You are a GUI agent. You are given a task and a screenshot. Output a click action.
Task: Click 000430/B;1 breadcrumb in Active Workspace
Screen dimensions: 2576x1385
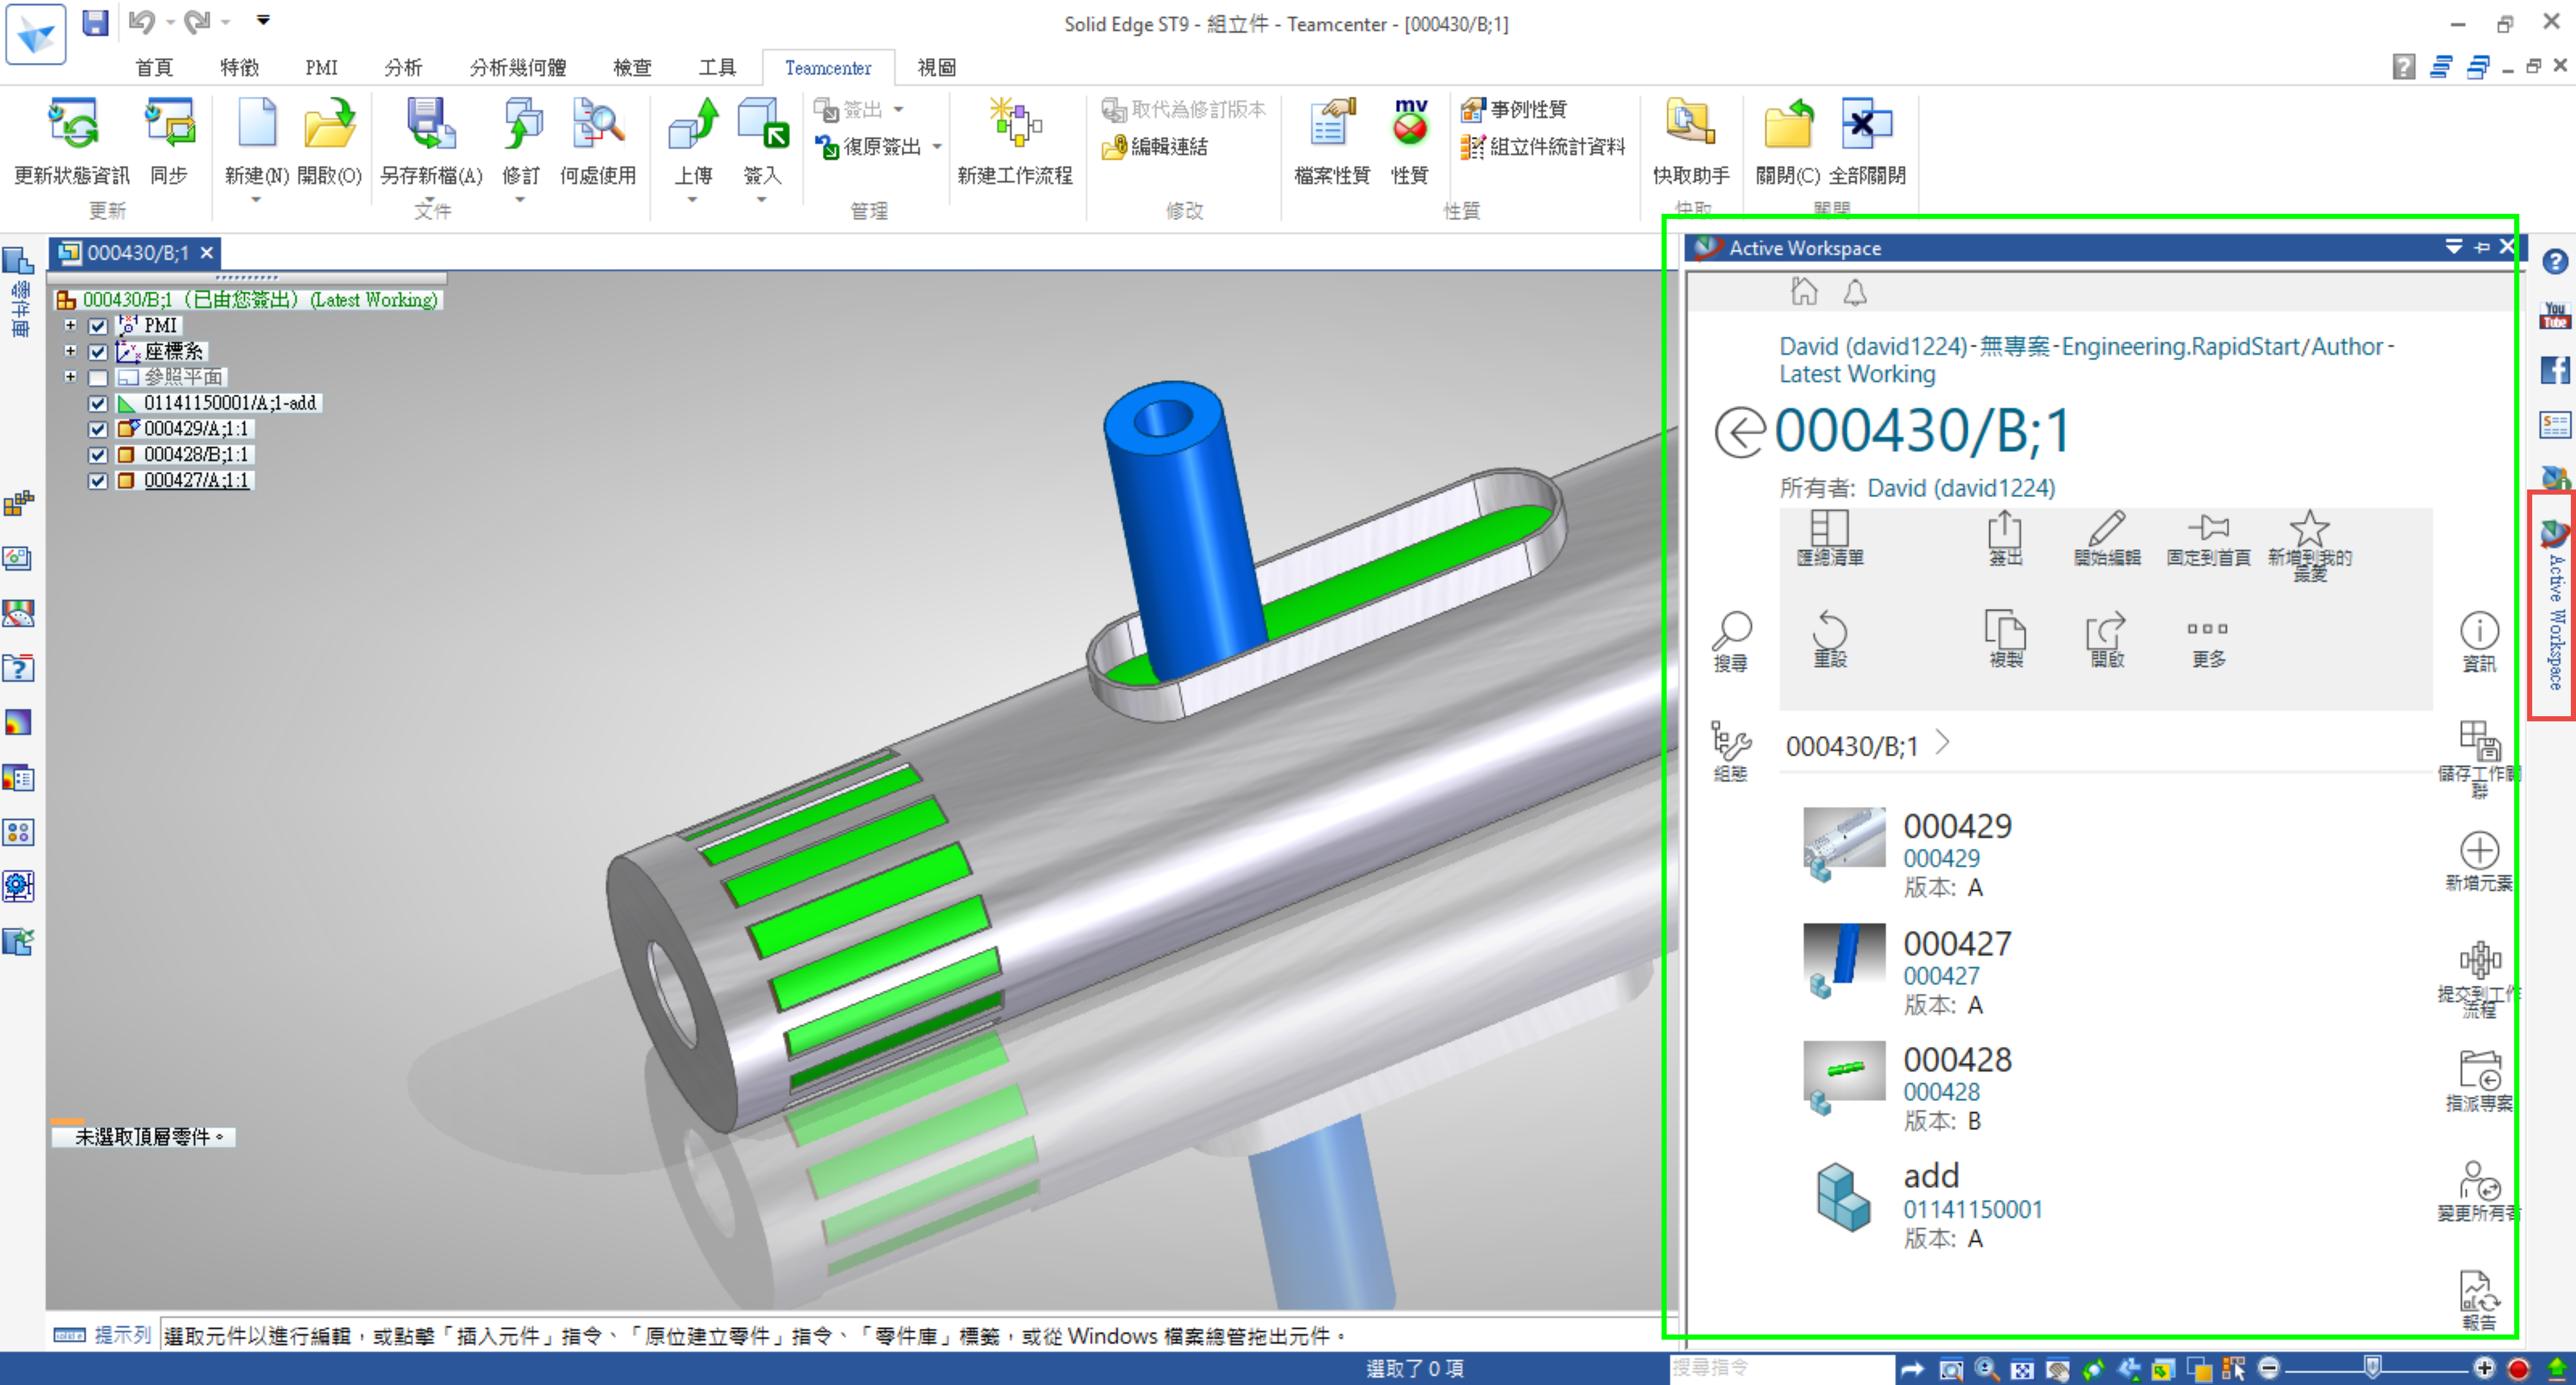tap(1852, 746)
